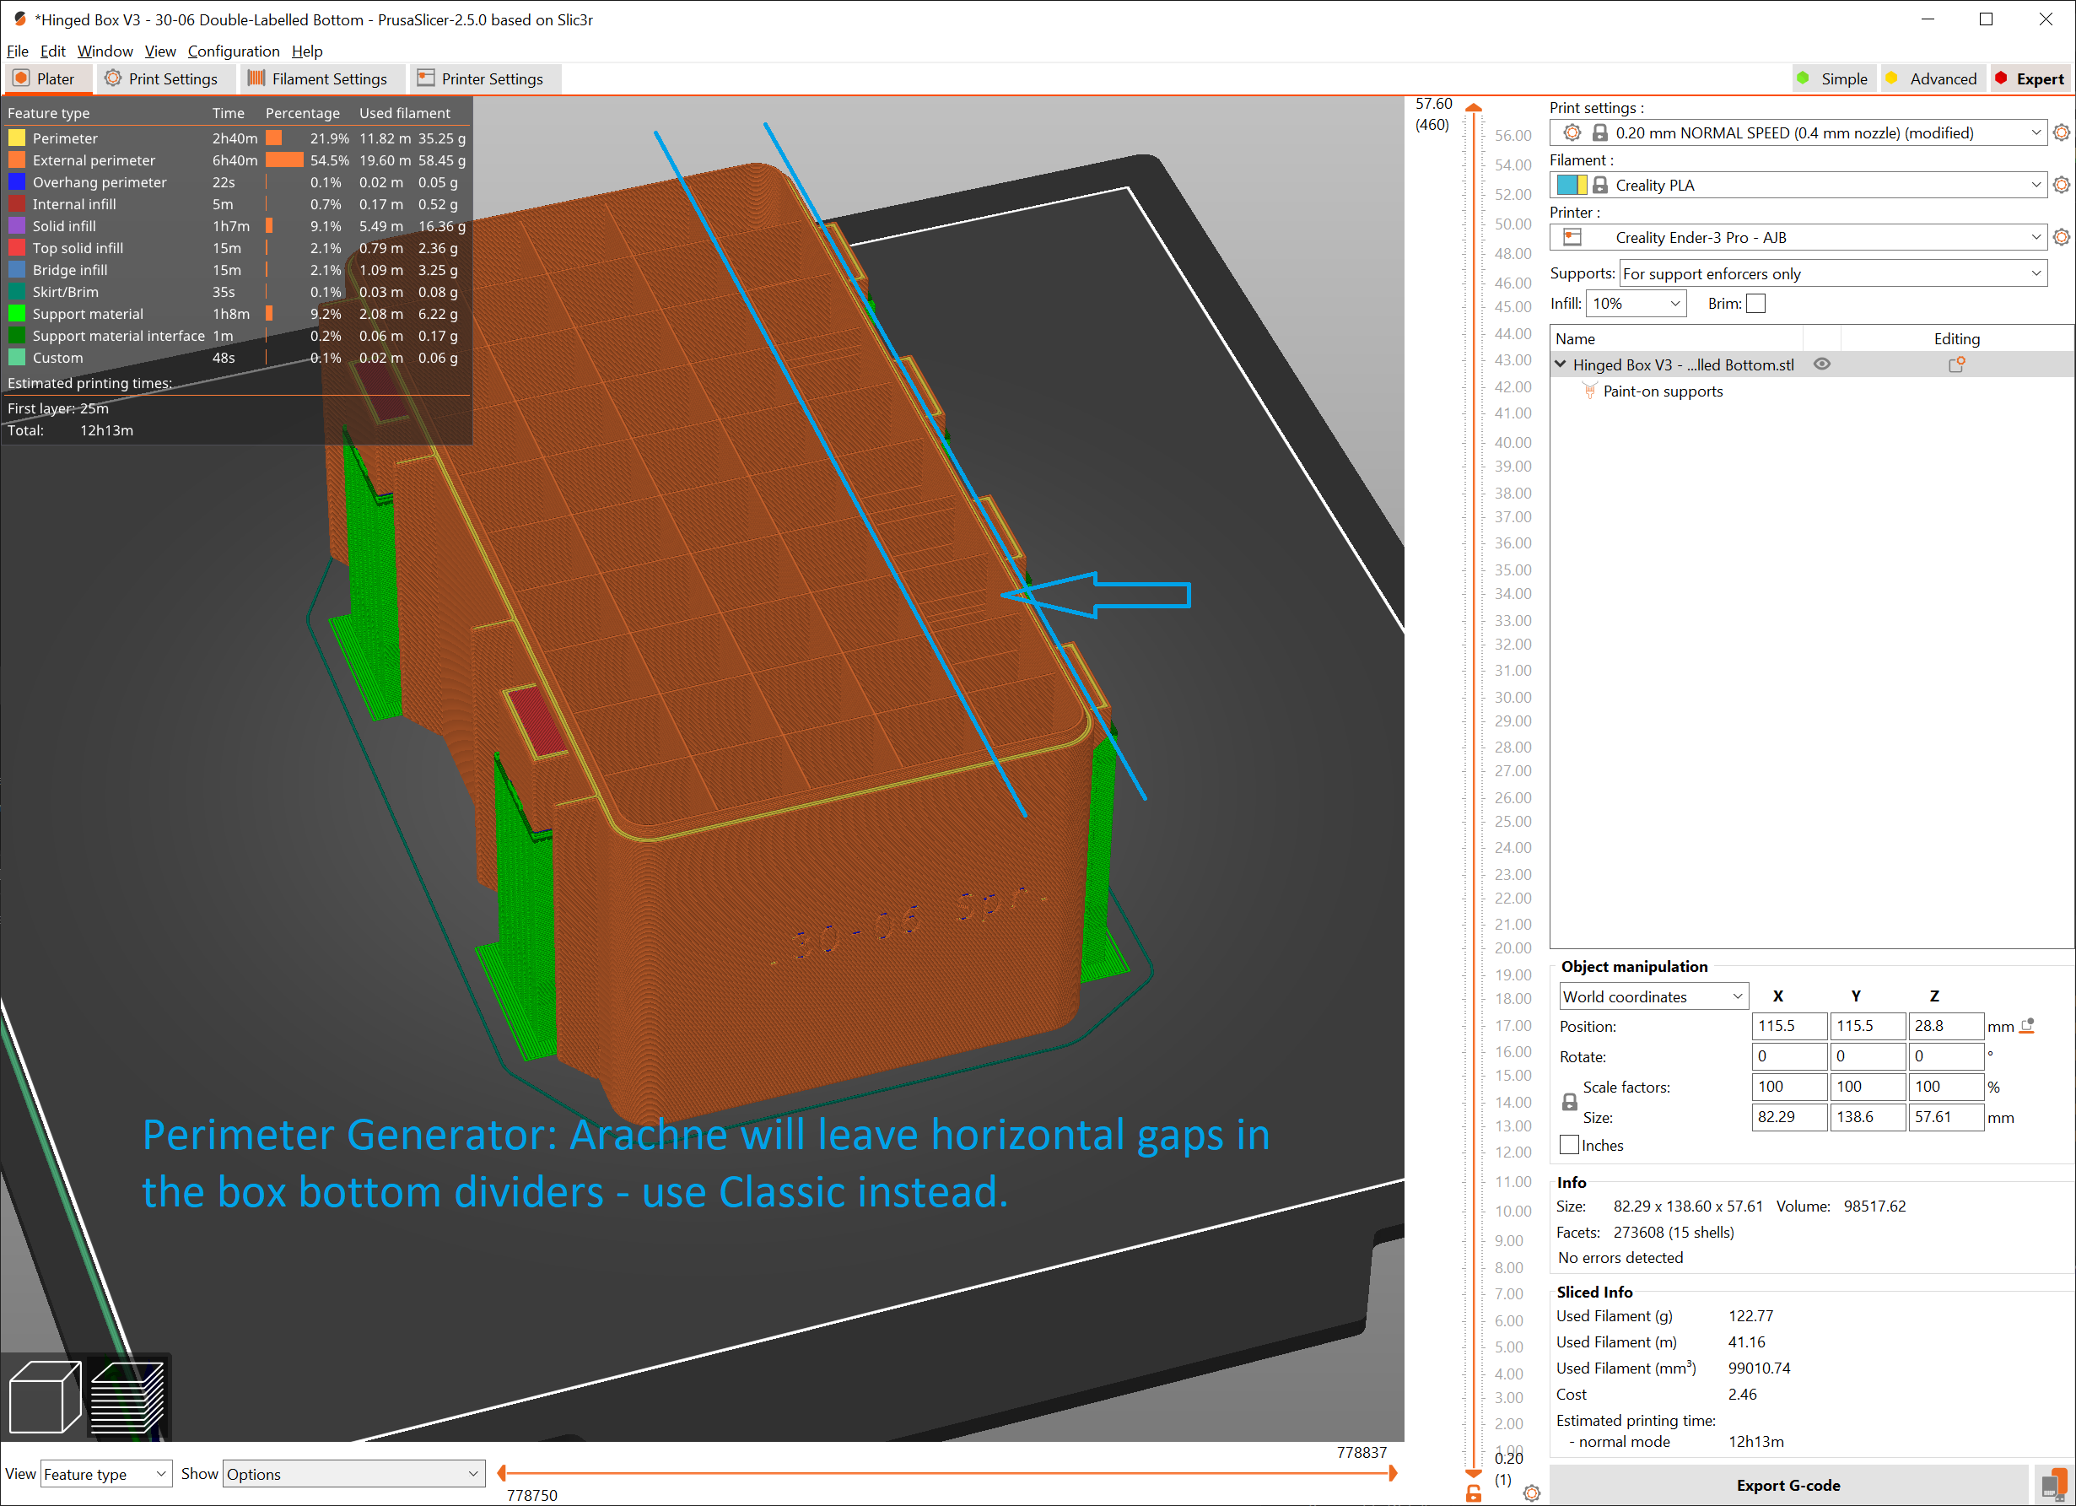Enable the Brim checkbox

(1755, 303)
